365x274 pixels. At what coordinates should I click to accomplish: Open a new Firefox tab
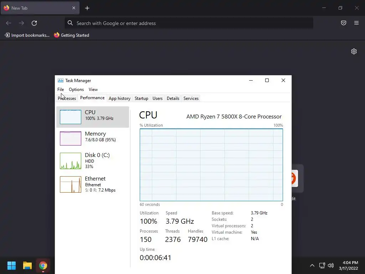(x=87, y=8)
